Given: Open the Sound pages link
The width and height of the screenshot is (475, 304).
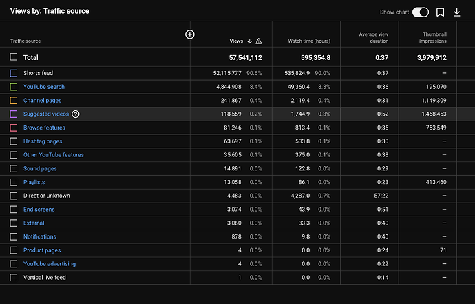Looking at the screenshot, I should (x=40, y=169).
